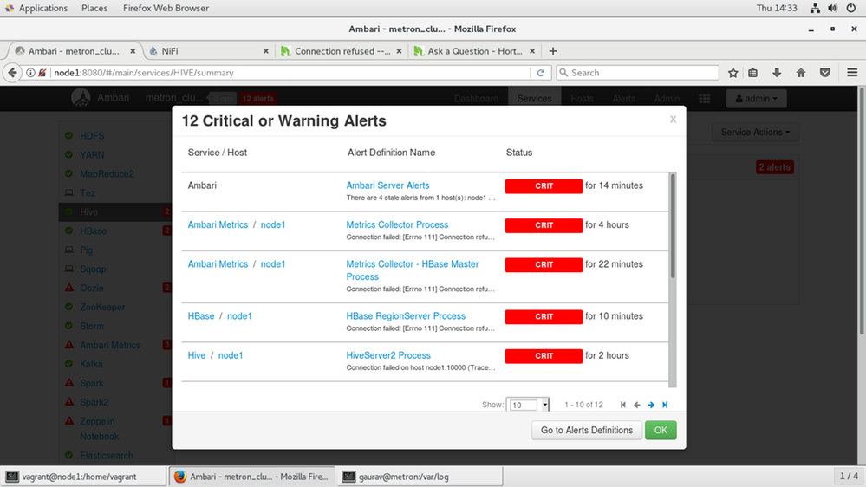Click the HBase service link in alerts

click(x=201, y=315)
